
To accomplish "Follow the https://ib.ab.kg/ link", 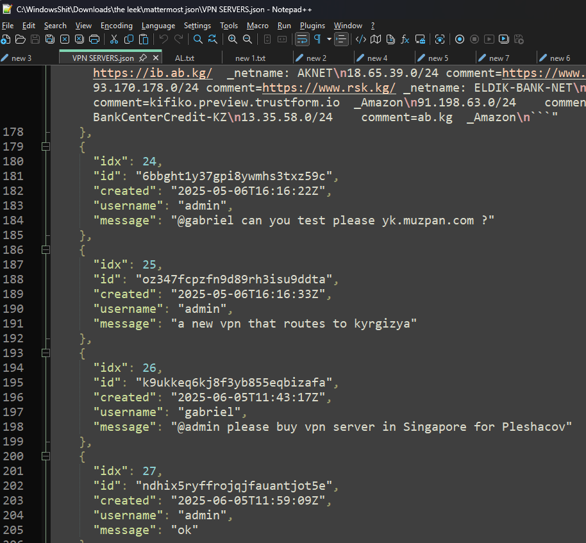I will pos(153,73).
